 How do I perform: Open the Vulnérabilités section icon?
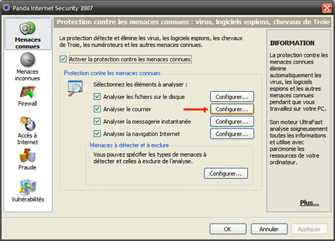point(27,187)
